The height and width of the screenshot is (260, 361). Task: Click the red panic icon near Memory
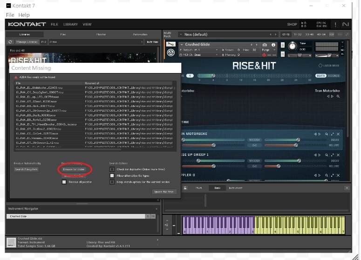264,55
